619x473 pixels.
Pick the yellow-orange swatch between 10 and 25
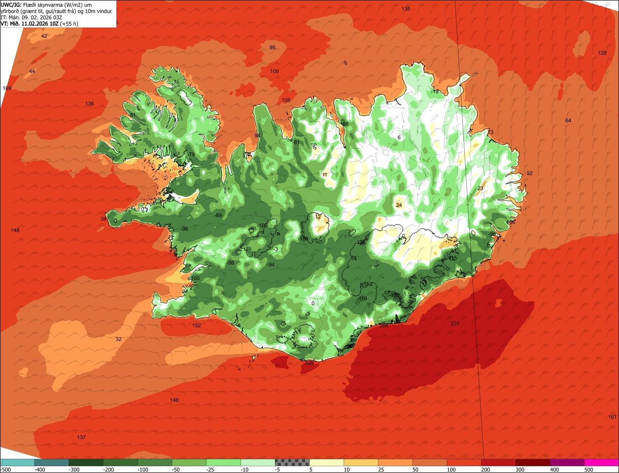361,462
